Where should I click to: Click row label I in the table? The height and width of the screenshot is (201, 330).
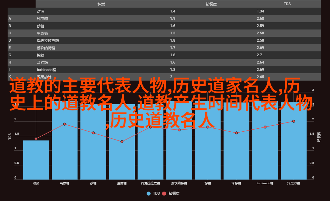(x=9, y=70)
